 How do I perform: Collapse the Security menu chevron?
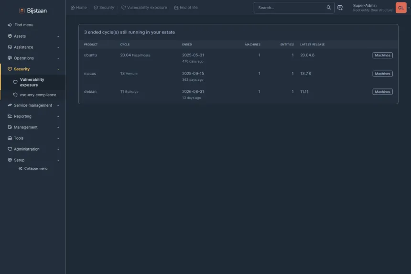58,69
